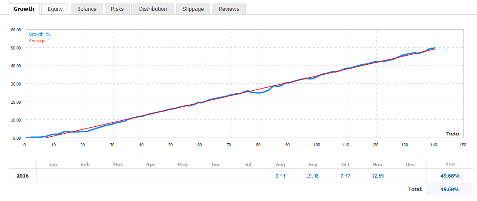Click the 'Total:' label
Image resolution: width=477 pixels, height=201 pixels.
pyautogui.click(x=415, y=189)
